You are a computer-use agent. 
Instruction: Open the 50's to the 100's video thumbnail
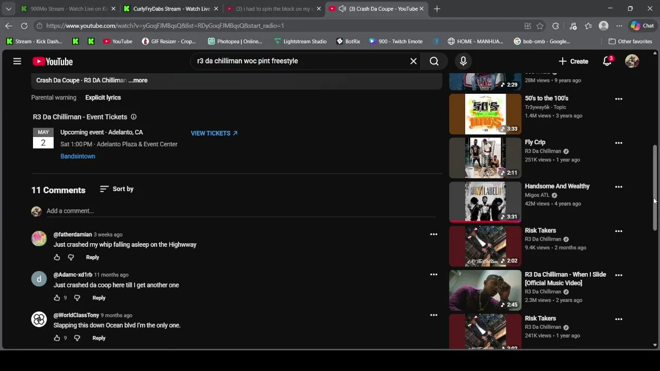point(485,114)
